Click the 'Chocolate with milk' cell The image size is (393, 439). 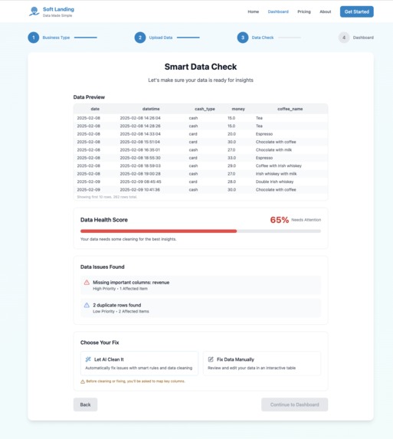click(x=273, y=150)
